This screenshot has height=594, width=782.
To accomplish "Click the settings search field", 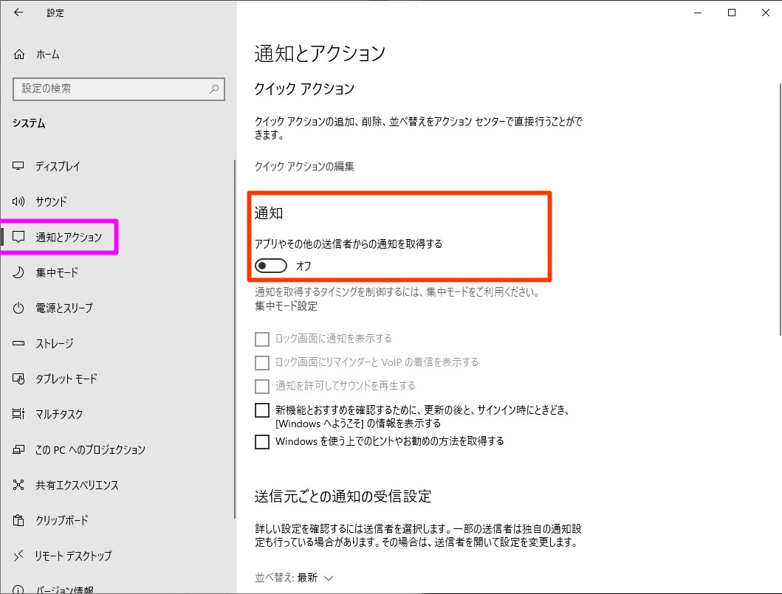I will 118,89.
